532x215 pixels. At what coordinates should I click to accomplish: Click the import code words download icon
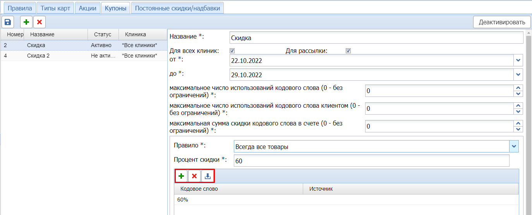coord(208,176)
